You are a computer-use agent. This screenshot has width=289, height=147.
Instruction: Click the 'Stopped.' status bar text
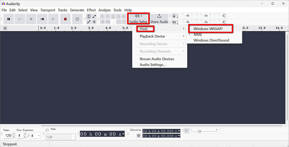(10, 144)
